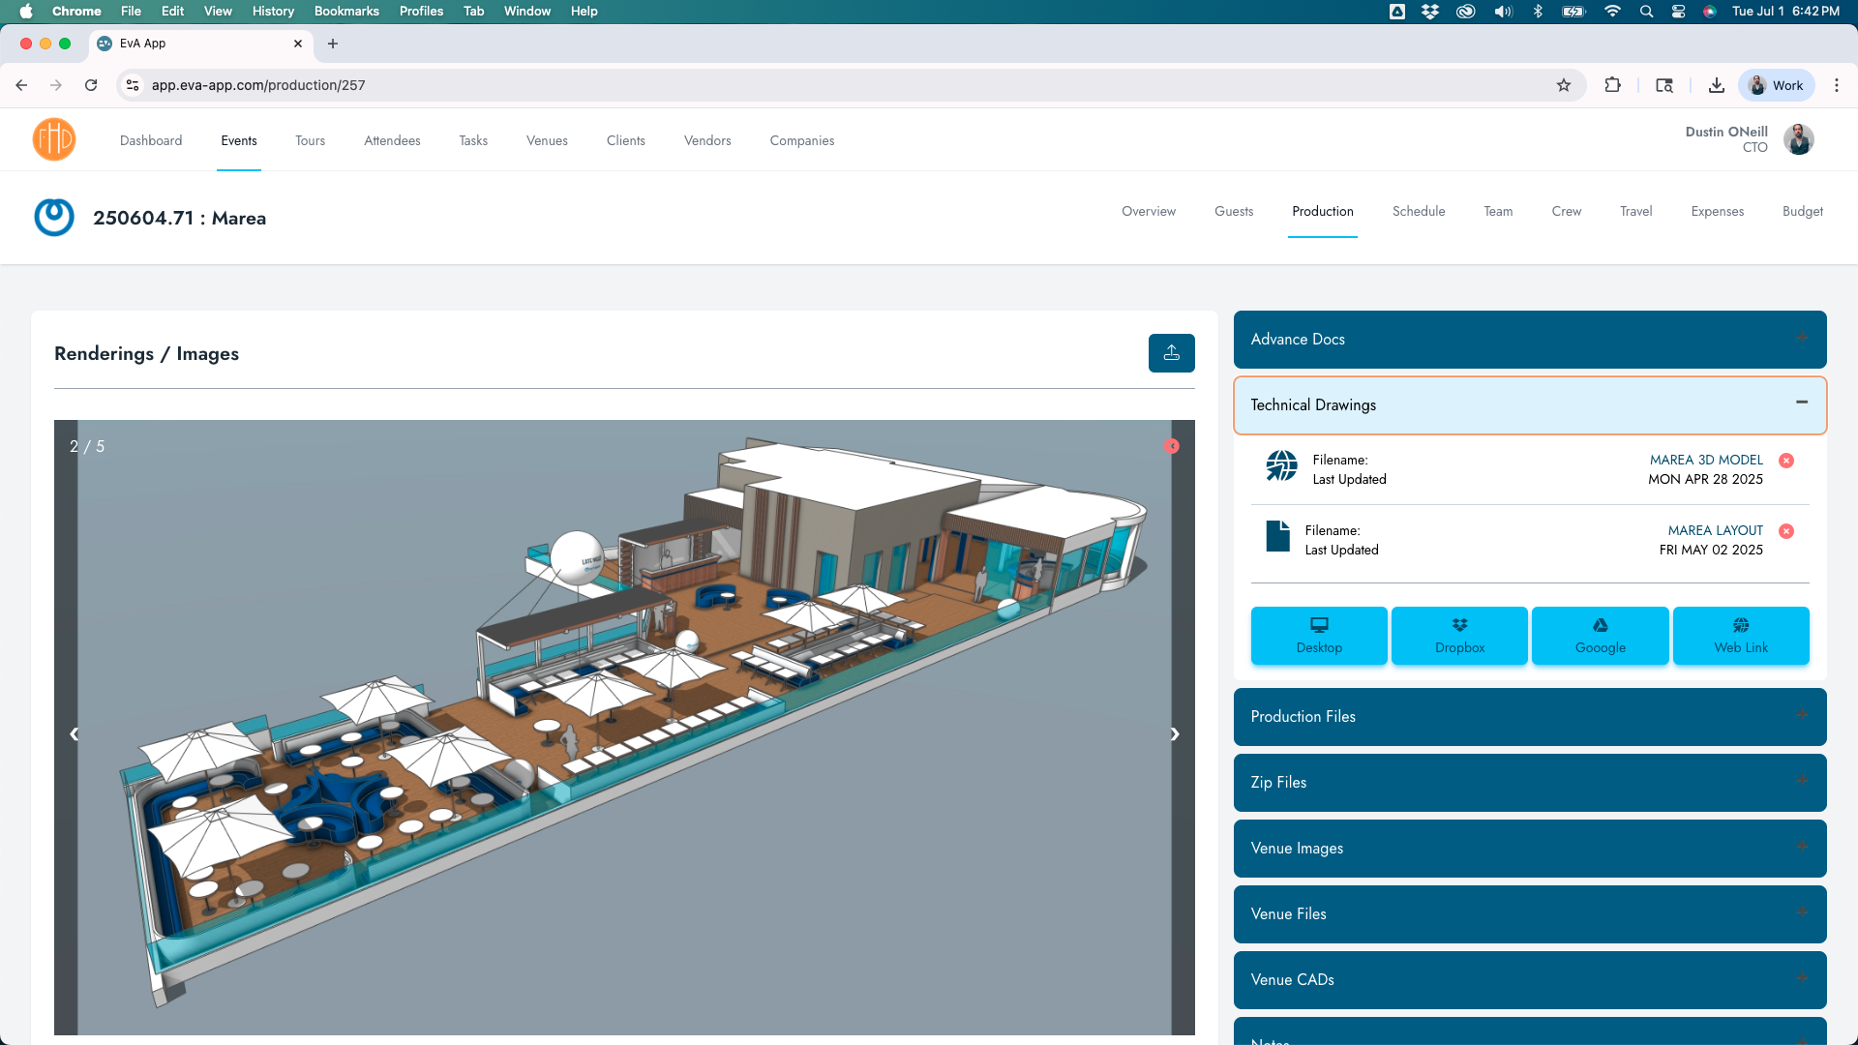Screen dimensions: 1858x1045
Task: Remove the MAREA 3D MODEL drawing
Action: pyautogui.click(x=1786, y=461)
